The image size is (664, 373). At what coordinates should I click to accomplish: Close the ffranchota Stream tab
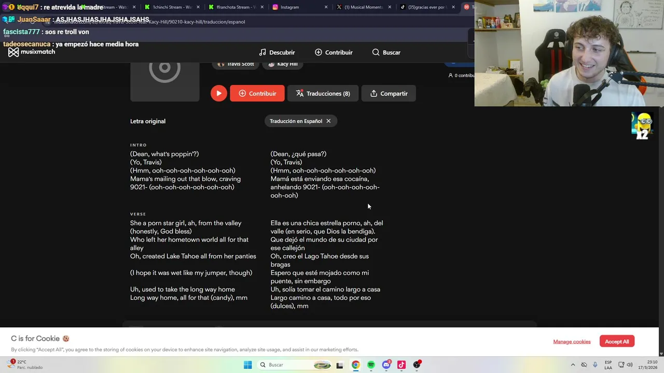pyautogui.click(x=262, y=7)
